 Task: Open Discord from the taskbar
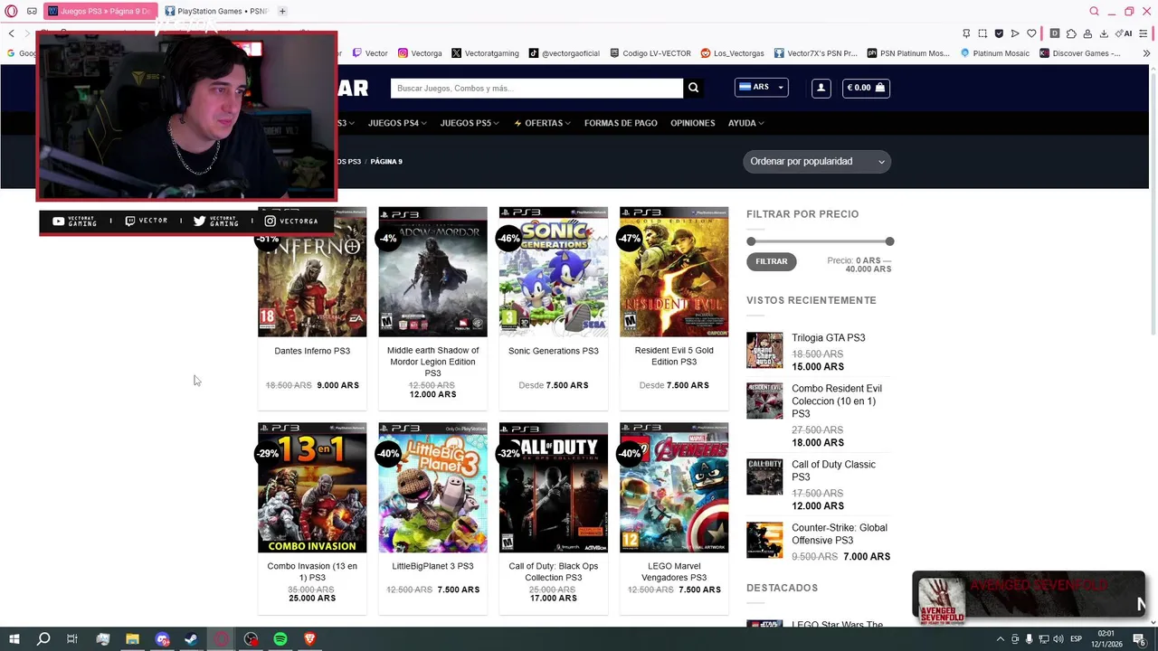(162, 639)
